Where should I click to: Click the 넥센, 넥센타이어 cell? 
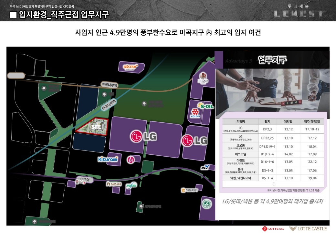point(240,178)
